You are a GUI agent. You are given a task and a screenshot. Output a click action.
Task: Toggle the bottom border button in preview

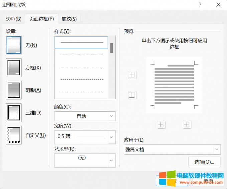point(132,95)
